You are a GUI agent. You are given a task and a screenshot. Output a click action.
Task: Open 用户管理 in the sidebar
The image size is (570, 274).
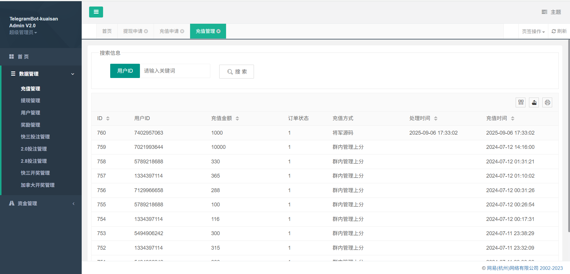coord(30,113)
